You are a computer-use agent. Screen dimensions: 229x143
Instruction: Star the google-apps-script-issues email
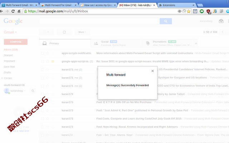pyautogui.click(x=48, y=61)
